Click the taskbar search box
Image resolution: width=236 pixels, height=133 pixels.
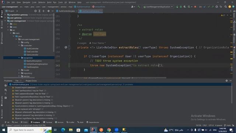(29, 130)
